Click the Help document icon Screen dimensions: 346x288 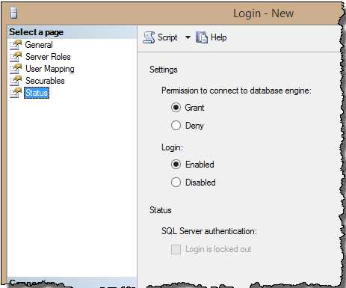(202, 37)
